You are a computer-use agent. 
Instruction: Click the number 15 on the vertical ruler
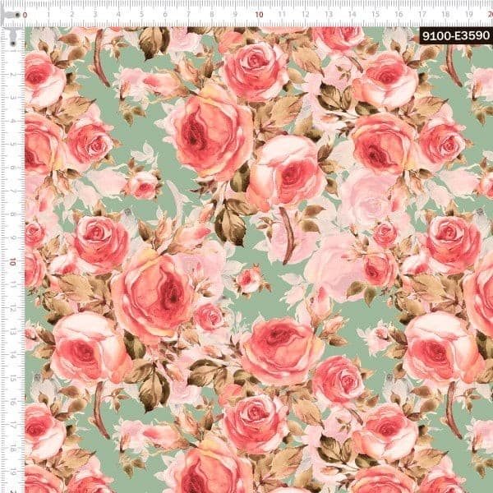pos(12,378)
